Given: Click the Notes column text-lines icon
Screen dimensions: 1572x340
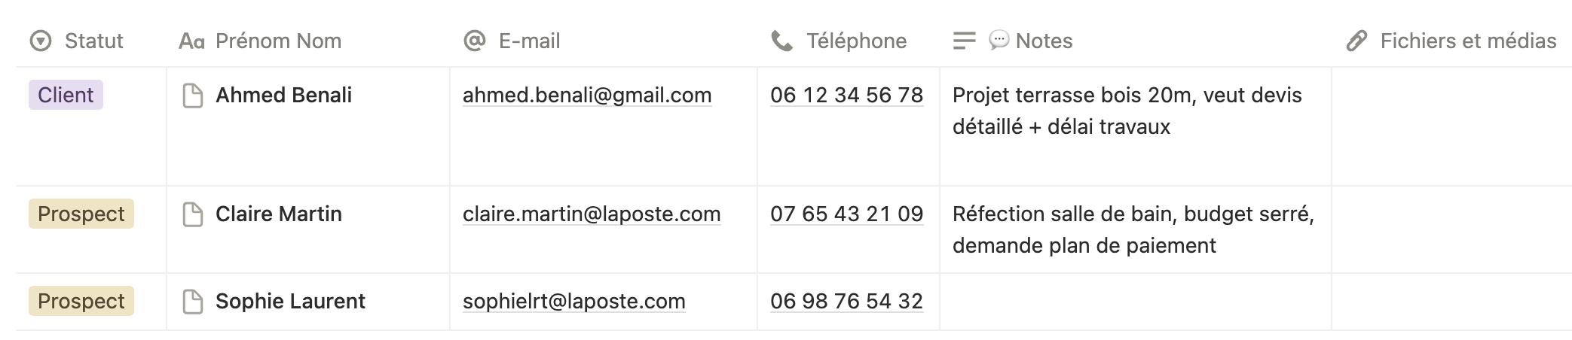Looking at the screenshot, I should coord(964,41).
